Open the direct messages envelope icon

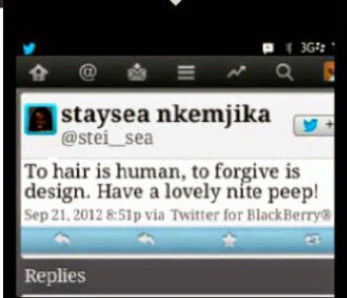point(137,73)
